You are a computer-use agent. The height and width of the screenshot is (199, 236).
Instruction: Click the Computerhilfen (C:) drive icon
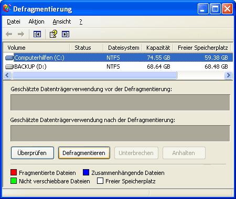(x=9, y=58)
